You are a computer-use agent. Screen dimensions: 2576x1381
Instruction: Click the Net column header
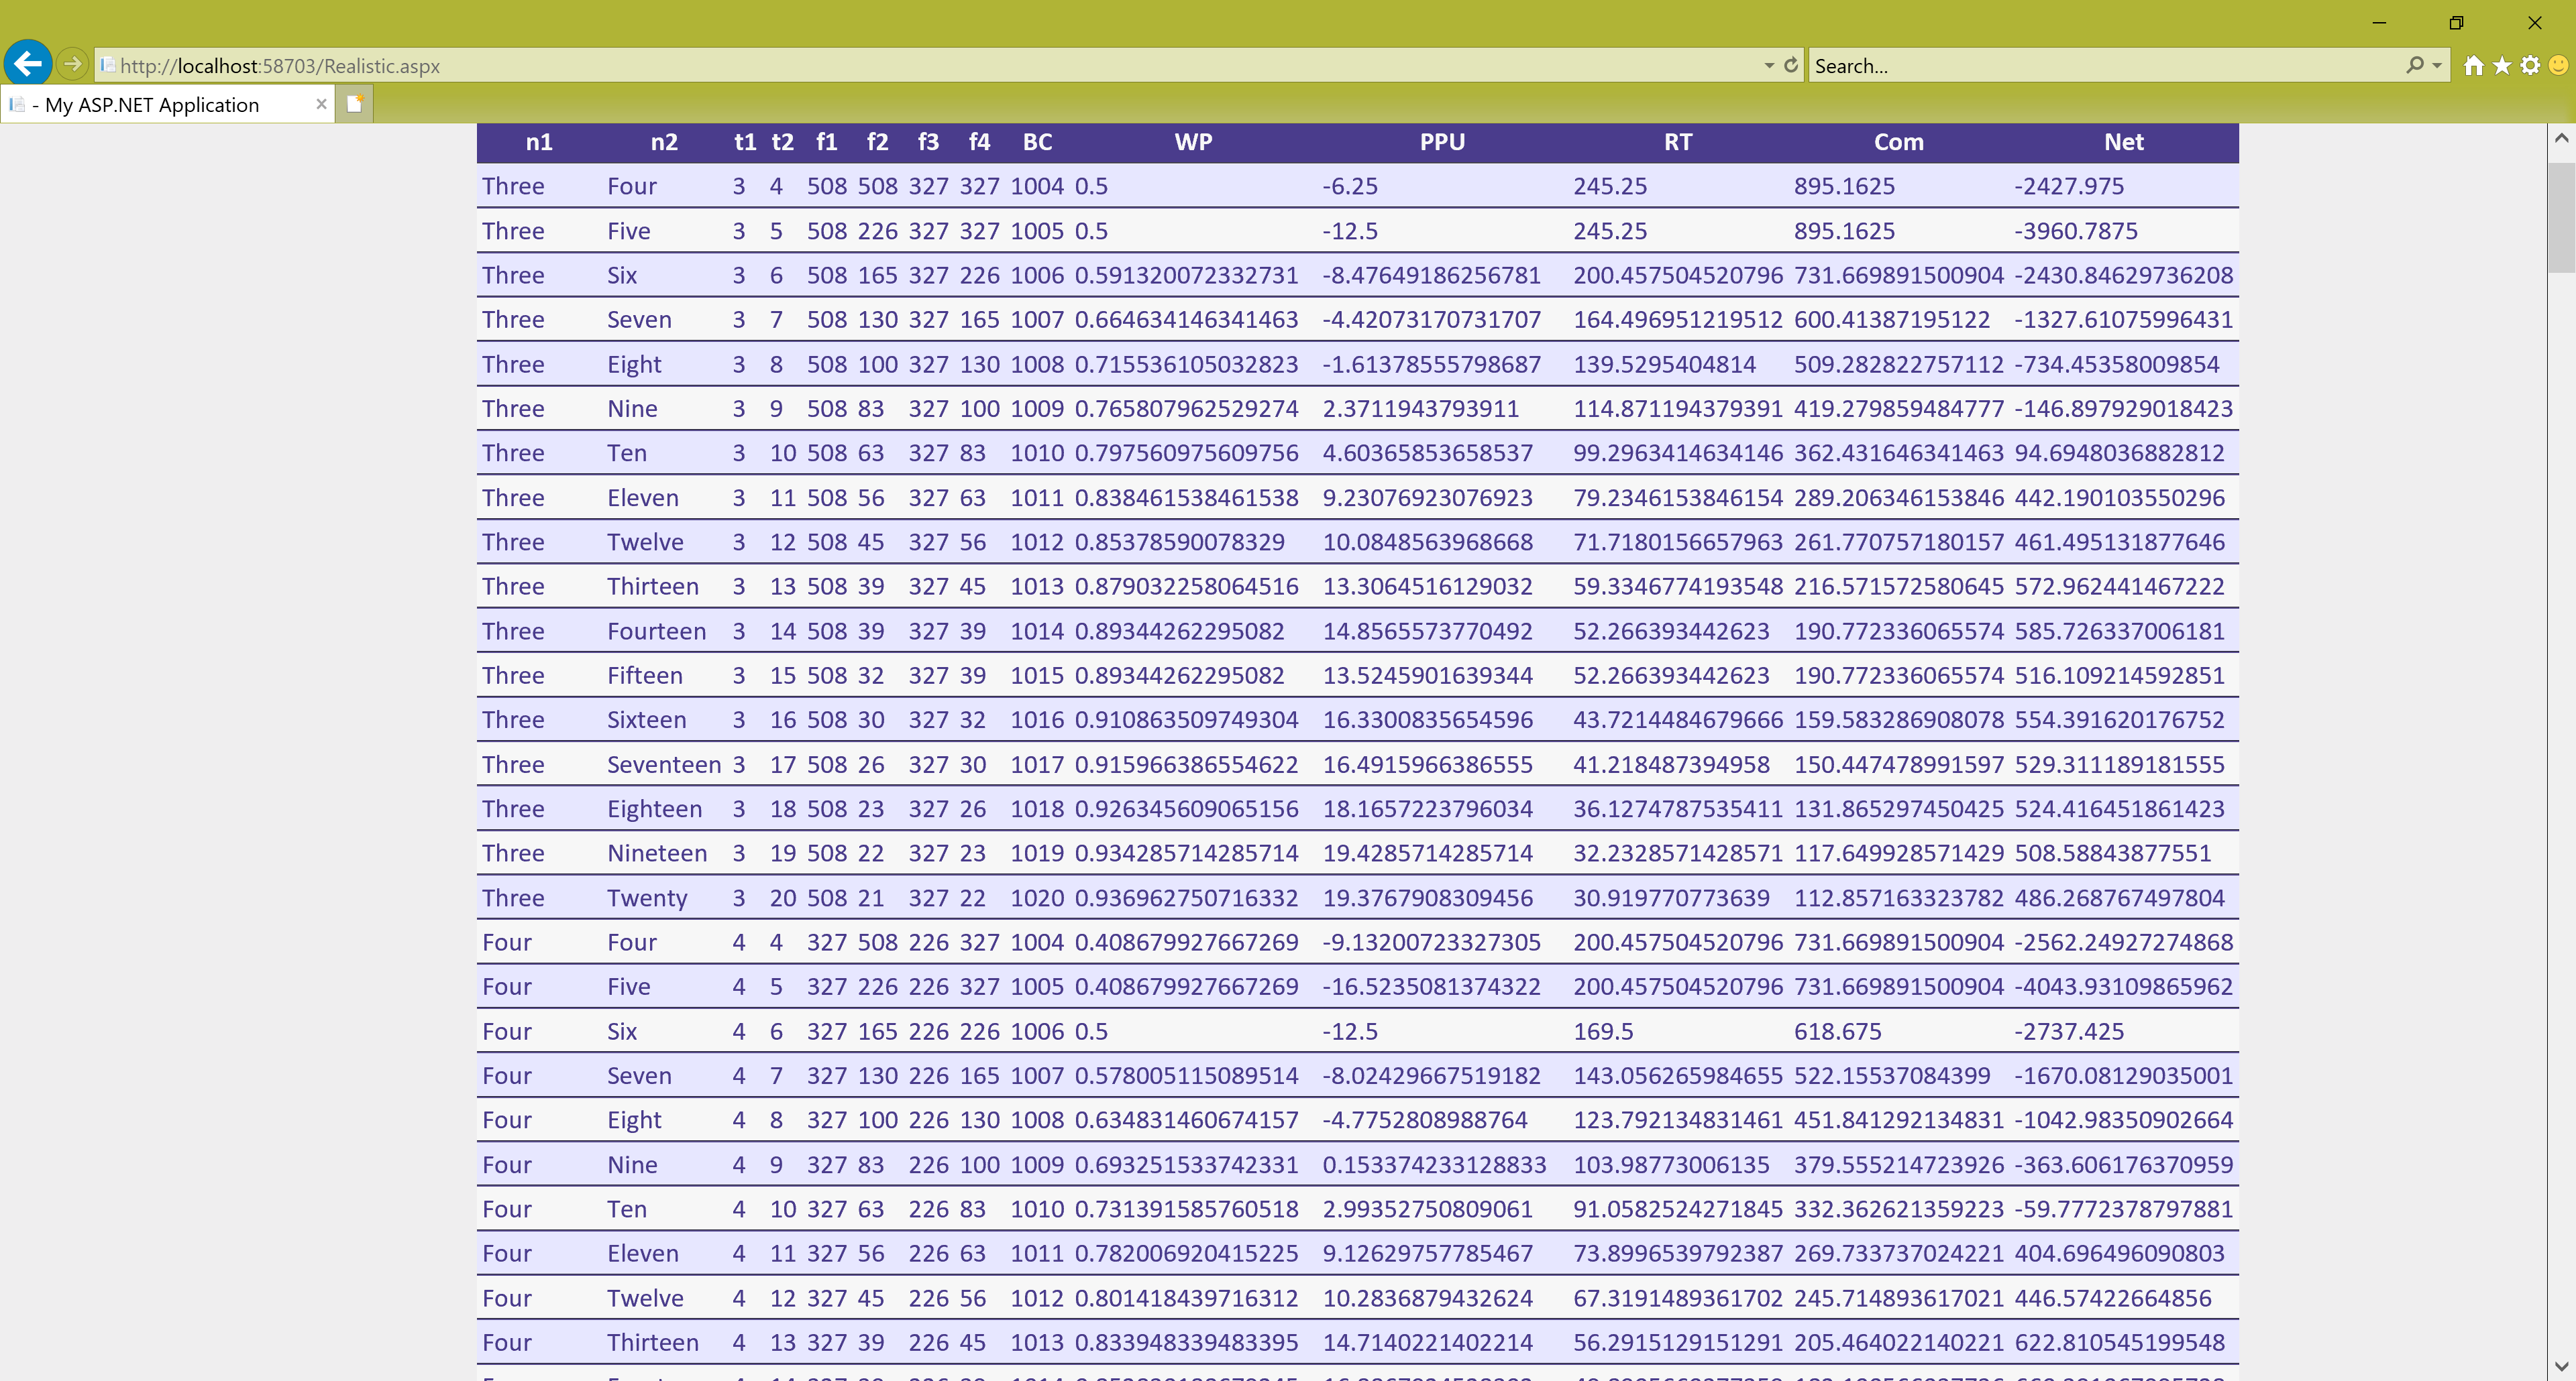(x=2123, y=142)
